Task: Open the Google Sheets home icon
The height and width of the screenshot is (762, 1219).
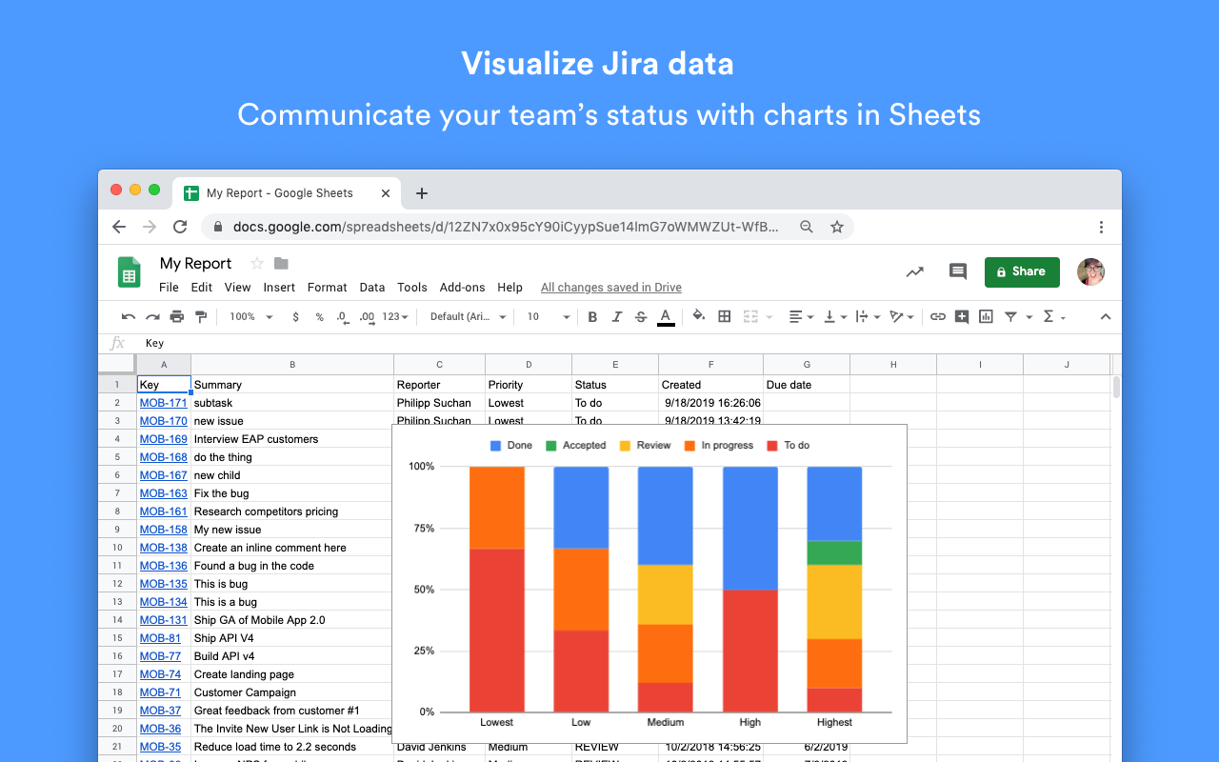Action: coord(129,271)
